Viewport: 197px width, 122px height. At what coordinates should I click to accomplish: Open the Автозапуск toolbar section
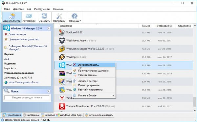click(29, 17)
